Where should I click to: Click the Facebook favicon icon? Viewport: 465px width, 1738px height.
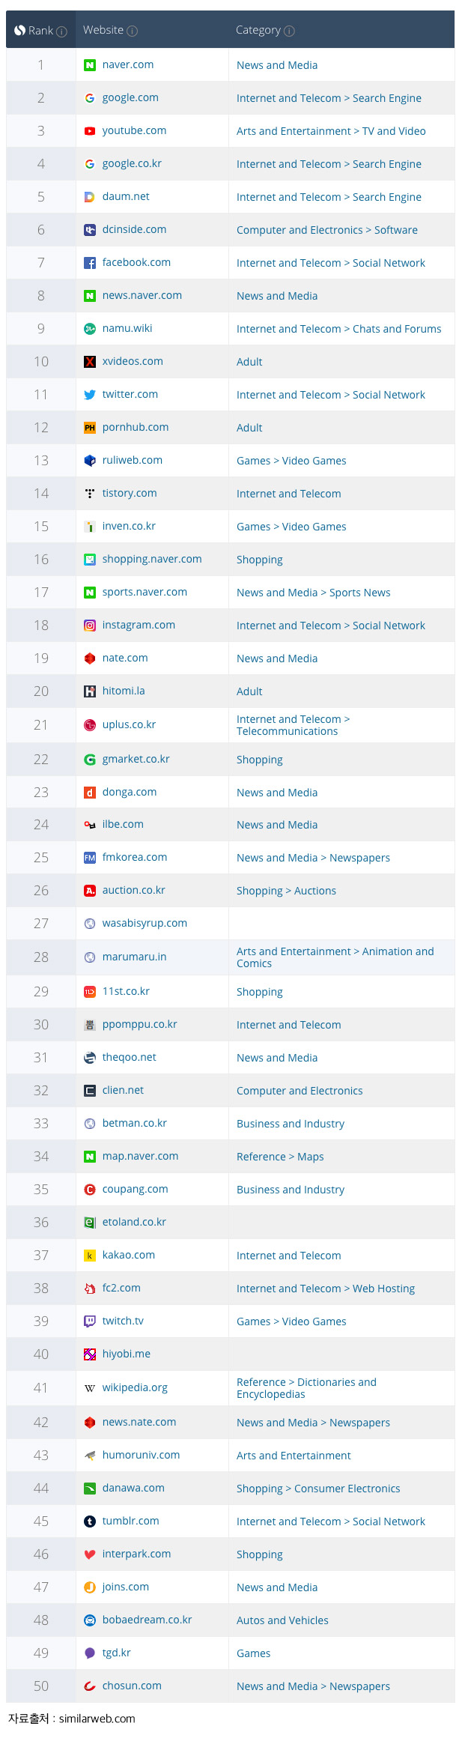90,263
